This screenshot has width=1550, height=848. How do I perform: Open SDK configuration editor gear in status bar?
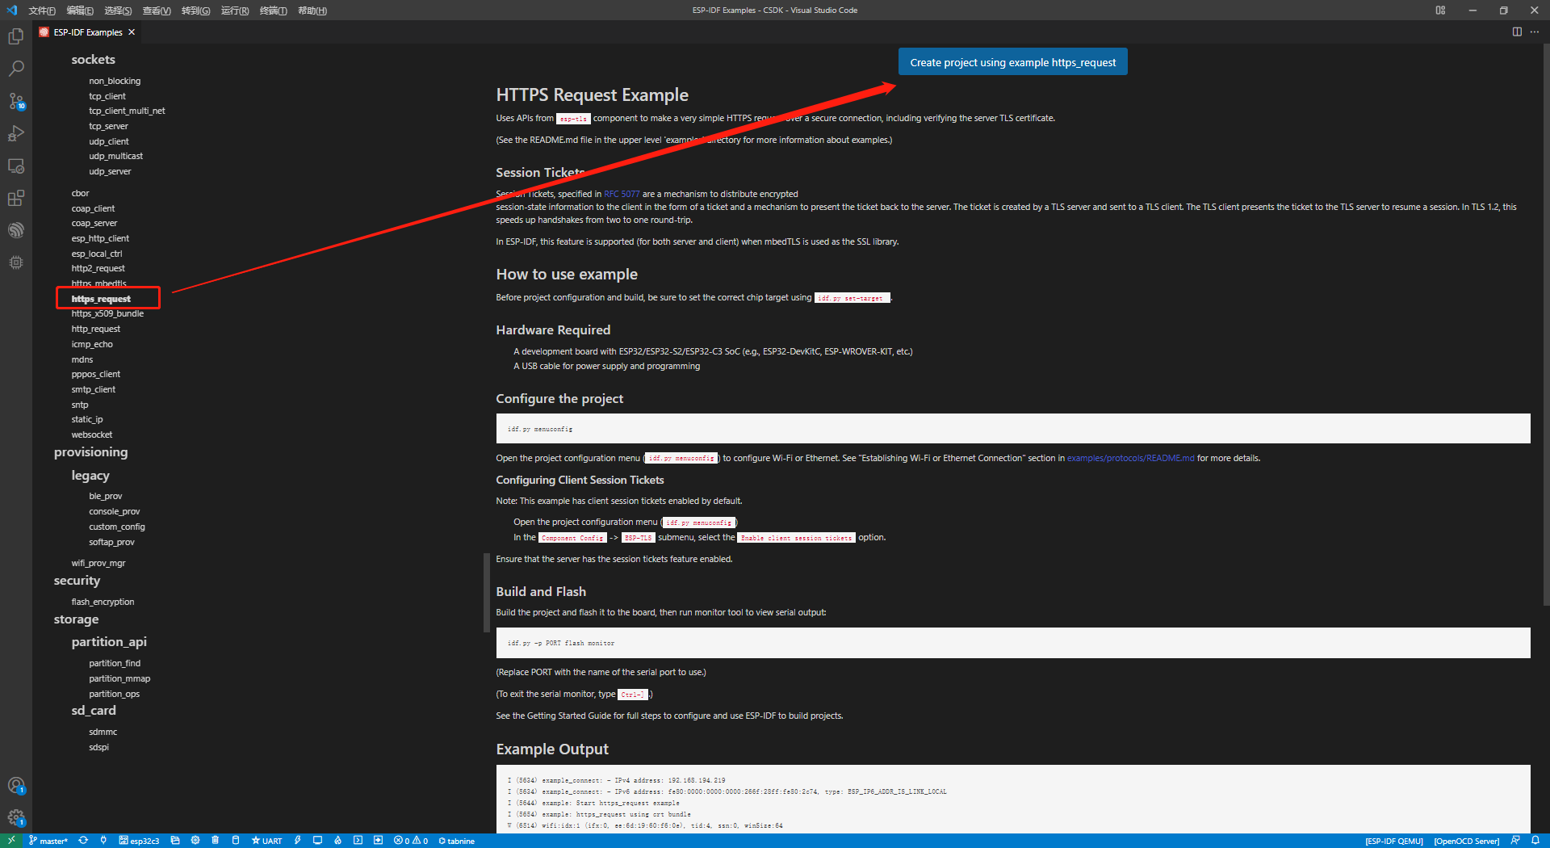coord(195,841)
